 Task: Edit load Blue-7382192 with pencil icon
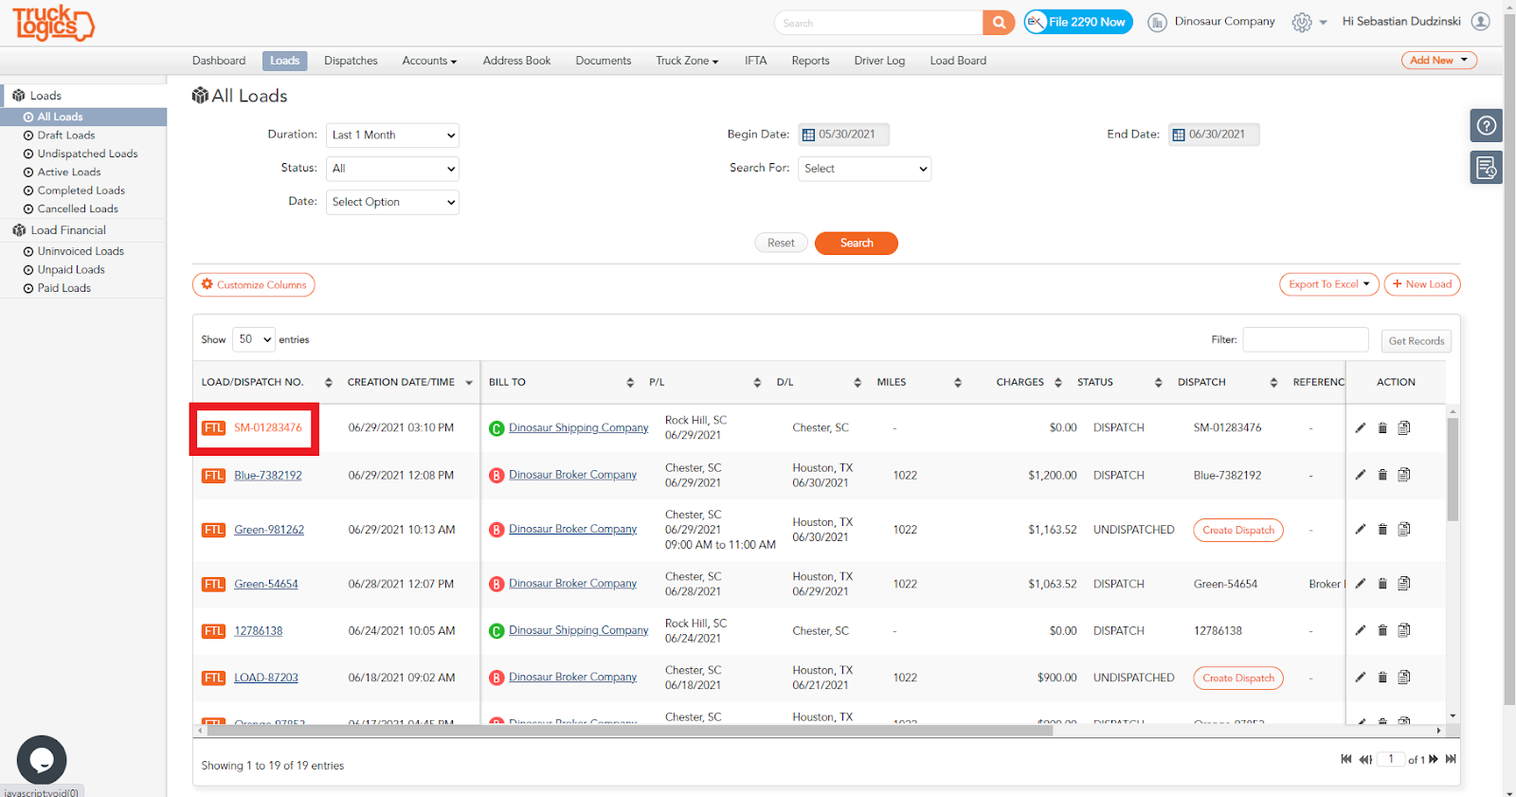click(x=1361, y=475)
